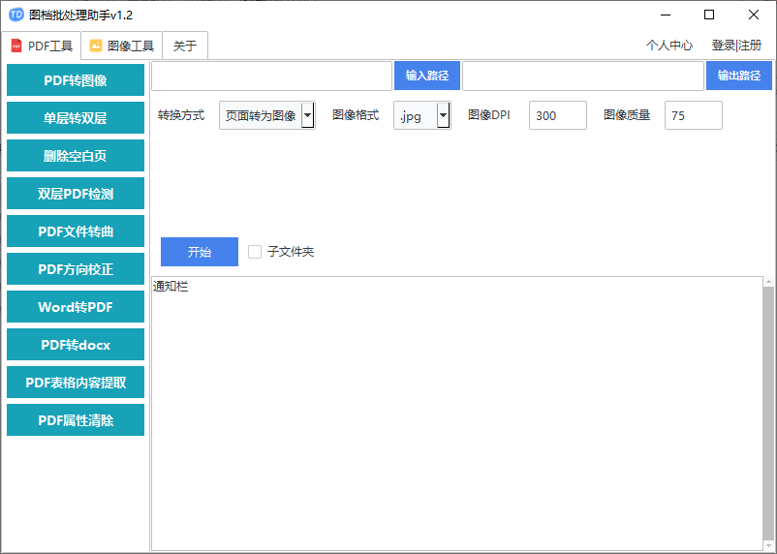The height and width of the screenshot is (554, 777).
Task: Open 个人中心 menu item
Action: (669, 46)
